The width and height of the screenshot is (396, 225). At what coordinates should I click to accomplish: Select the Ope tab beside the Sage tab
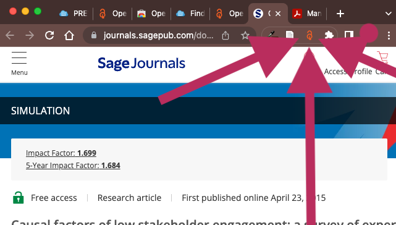pos(229,14)
